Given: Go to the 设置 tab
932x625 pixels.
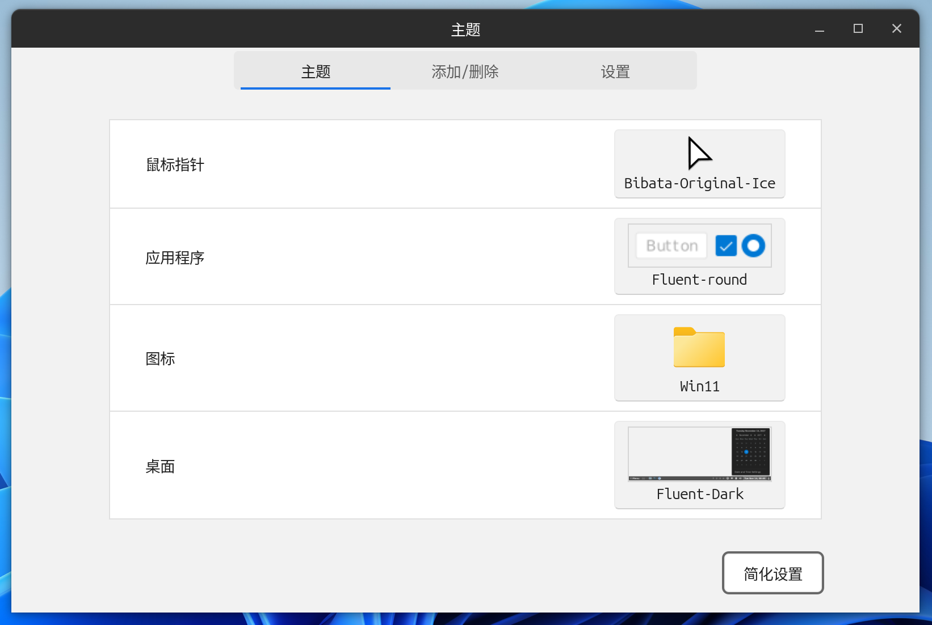Looking at the screenshot, I should [615, 72].
